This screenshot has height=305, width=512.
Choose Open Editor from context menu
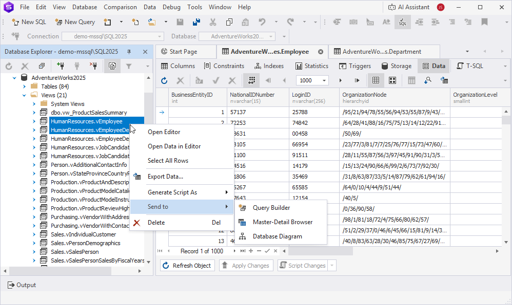182,132
